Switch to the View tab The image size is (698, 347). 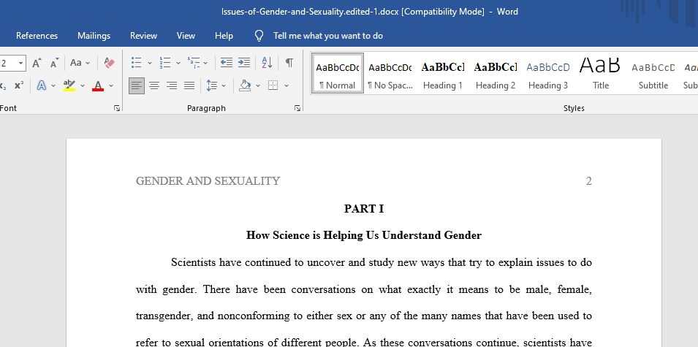186,36
